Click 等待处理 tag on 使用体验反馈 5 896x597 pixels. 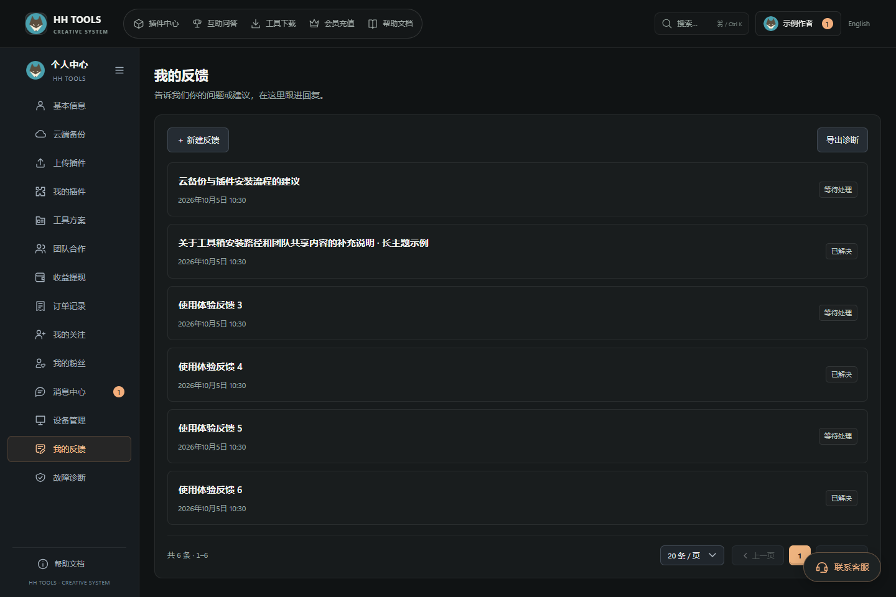[x=838, y=436]
